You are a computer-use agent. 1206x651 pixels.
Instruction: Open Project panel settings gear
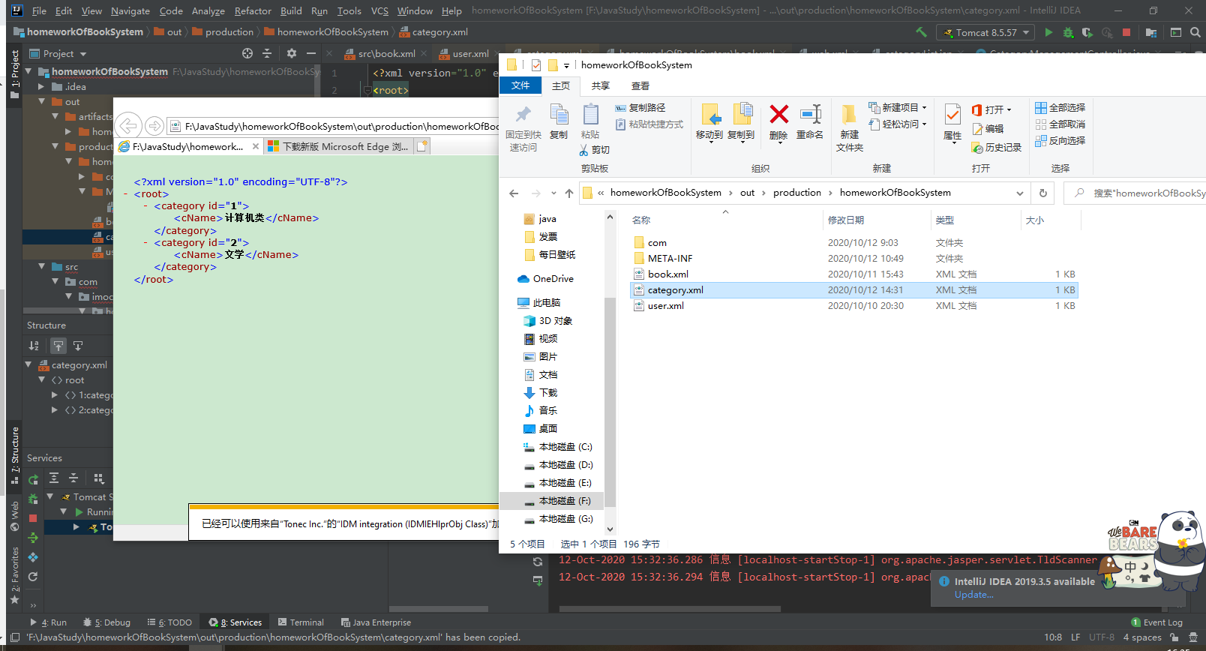click(x=292, y=53)
